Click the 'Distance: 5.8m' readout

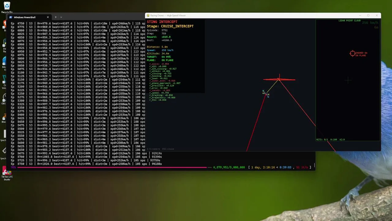pyautogui.click(x=157, y=47)
